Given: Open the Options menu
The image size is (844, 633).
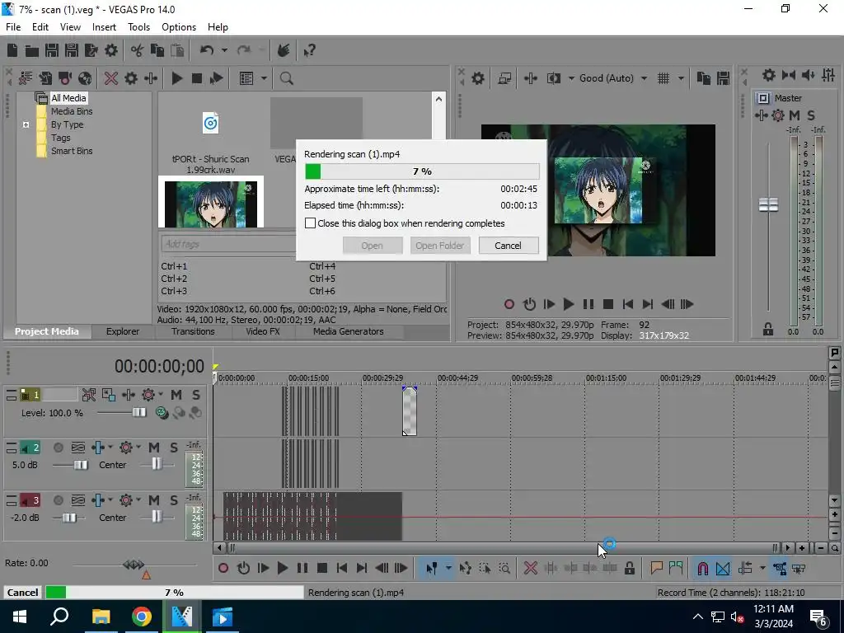Looking at the screenshot, I should 179,27.
